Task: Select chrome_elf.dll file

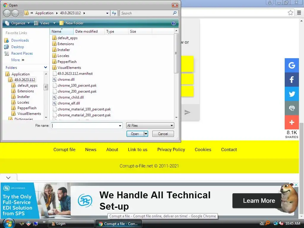Action: point(69,103)
